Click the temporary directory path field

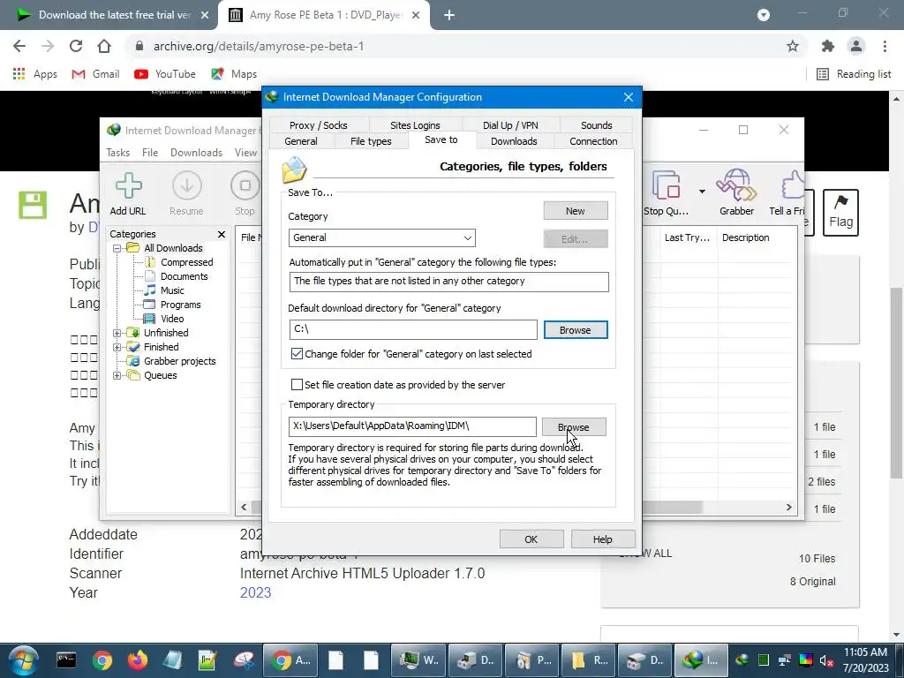tap(413, 426)
